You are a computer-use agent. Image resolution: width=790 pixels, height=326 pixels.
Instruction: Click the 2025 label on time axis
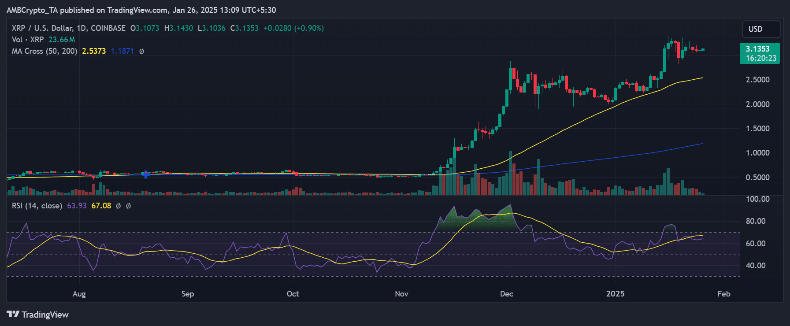pyautogui.click(x=615, y=294)
